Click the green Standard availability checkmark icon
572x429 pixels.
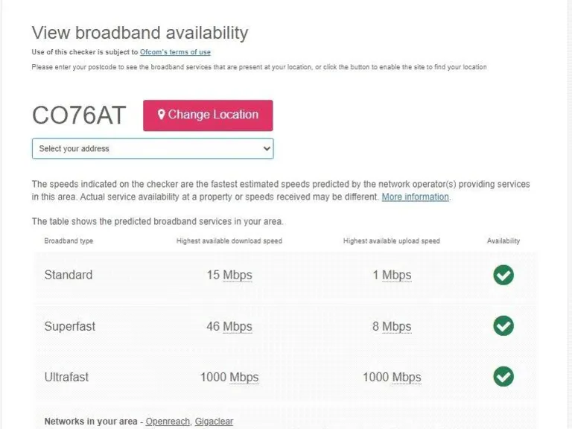pyautogui.click(x=503, y=275)
